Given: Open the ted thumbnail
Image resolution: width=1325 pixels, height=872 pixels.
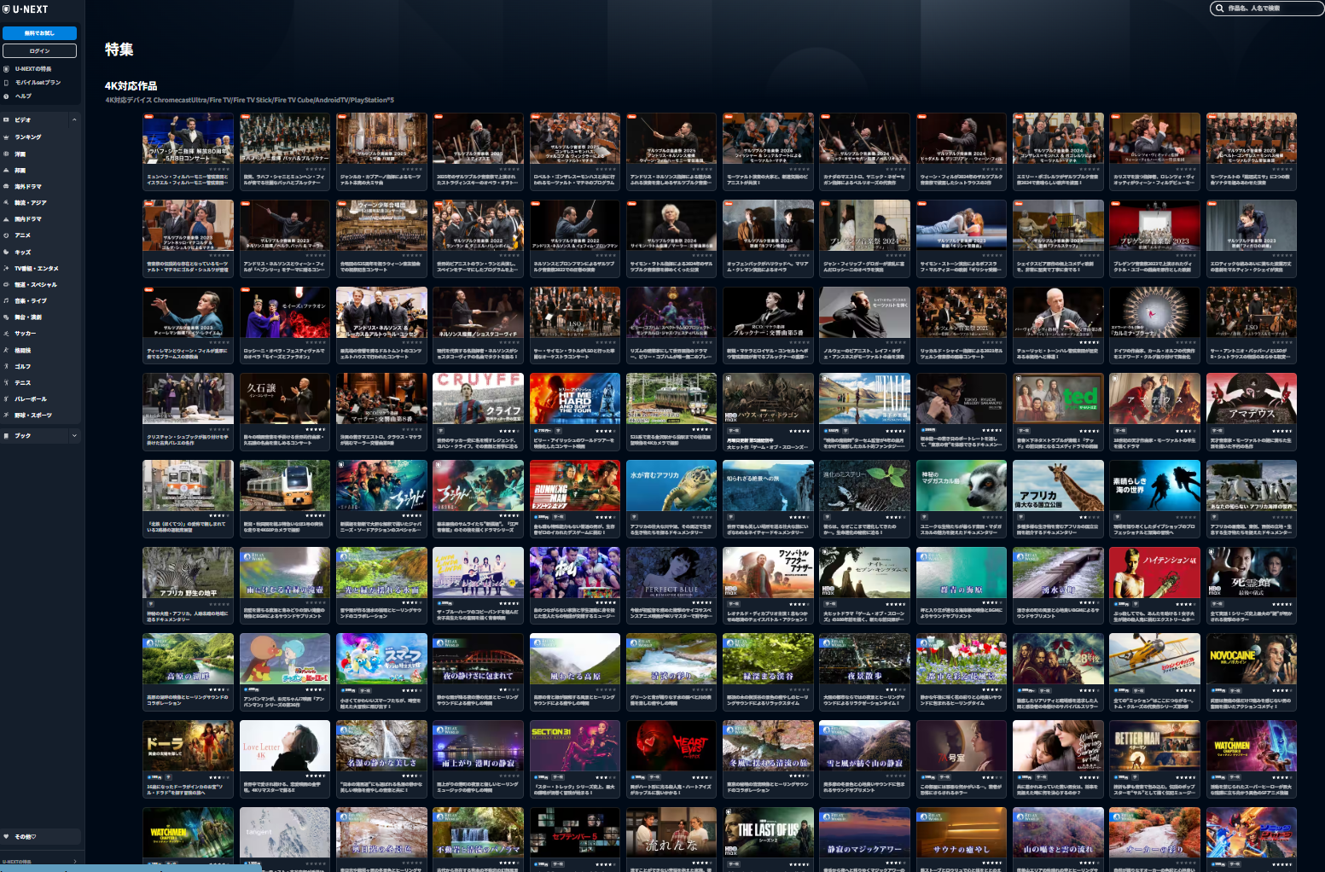Looking at the screenshot, I should (1058, 398).
